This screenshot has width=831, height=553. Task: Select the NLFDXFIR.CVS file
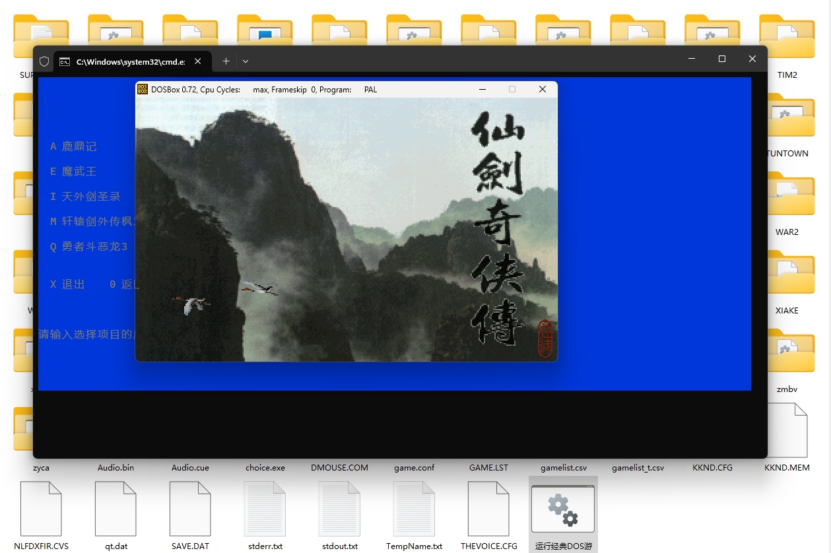pyautogui.click(x=41, y=508)
